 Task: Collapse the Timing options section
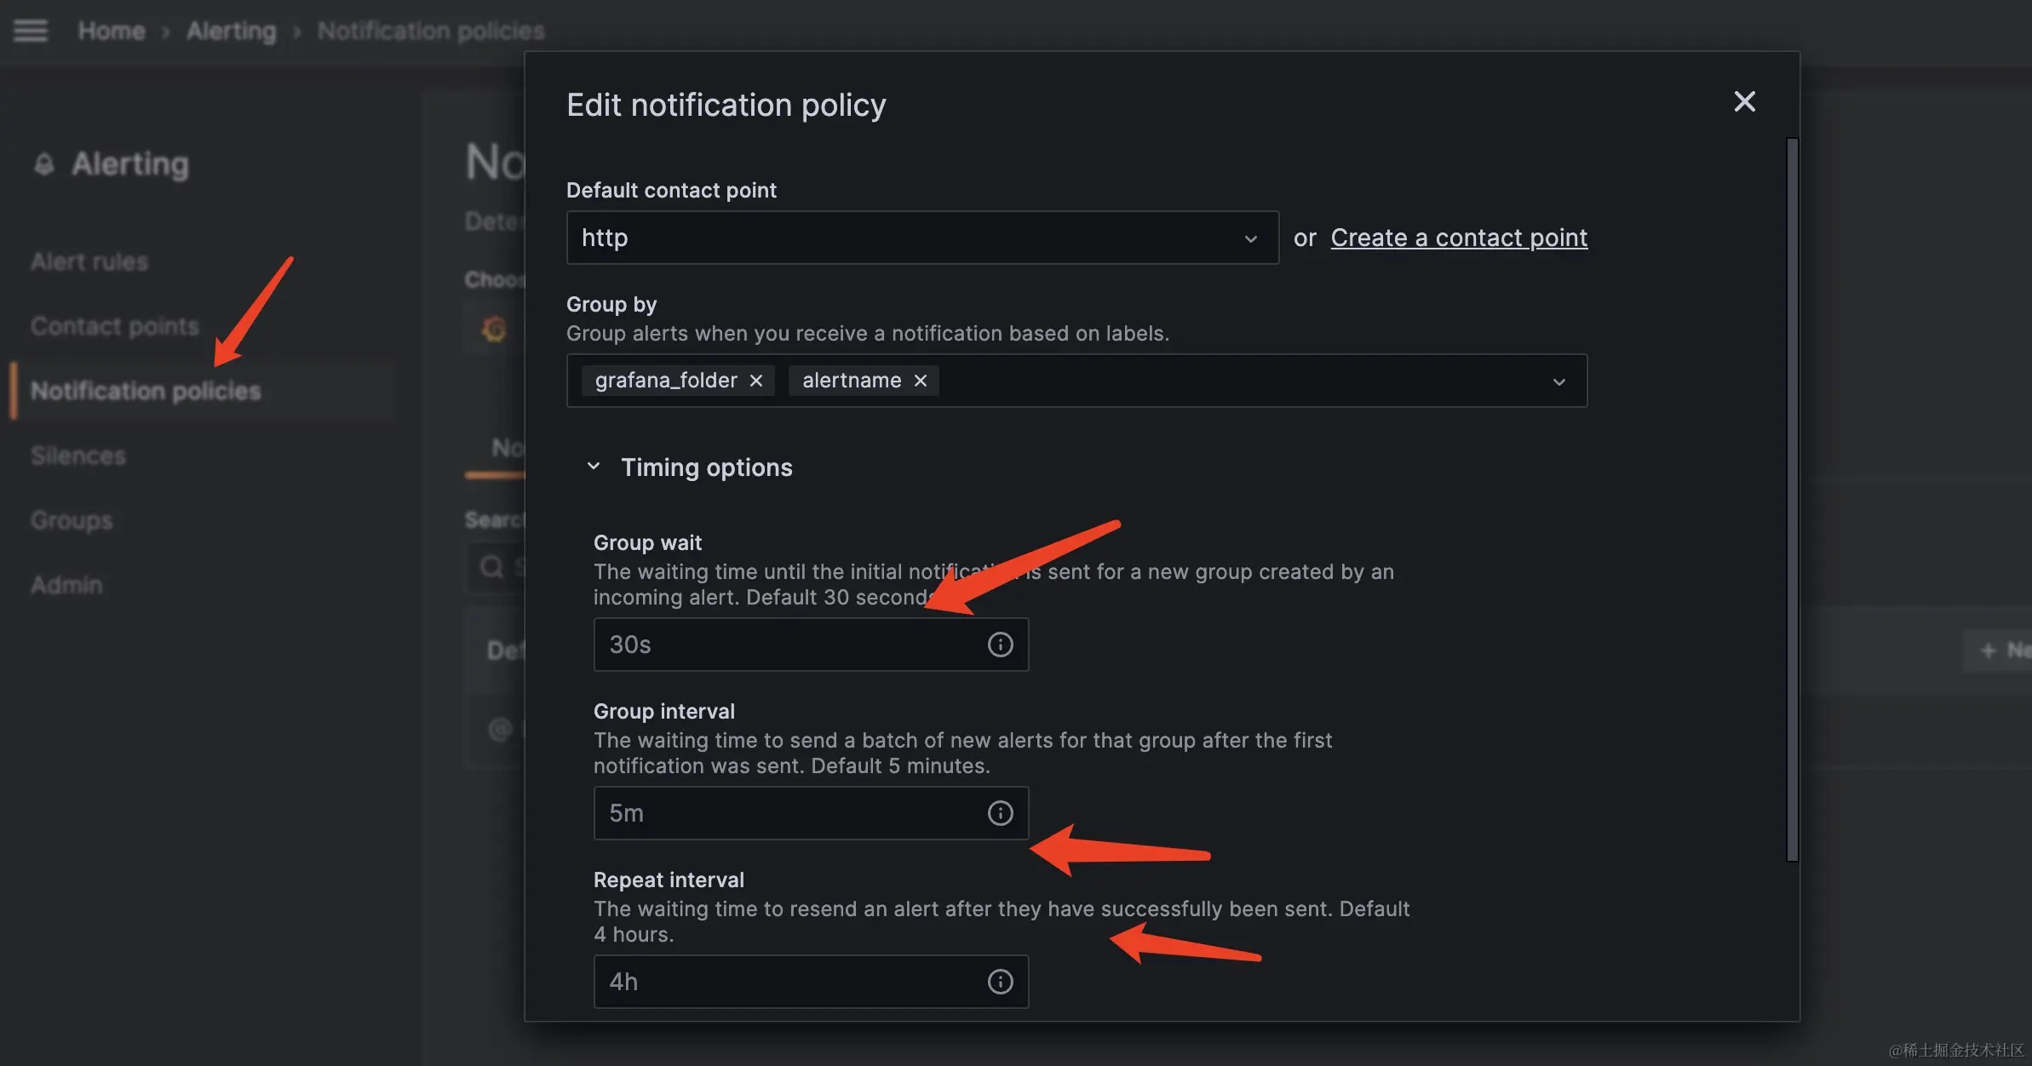point(594,467)
